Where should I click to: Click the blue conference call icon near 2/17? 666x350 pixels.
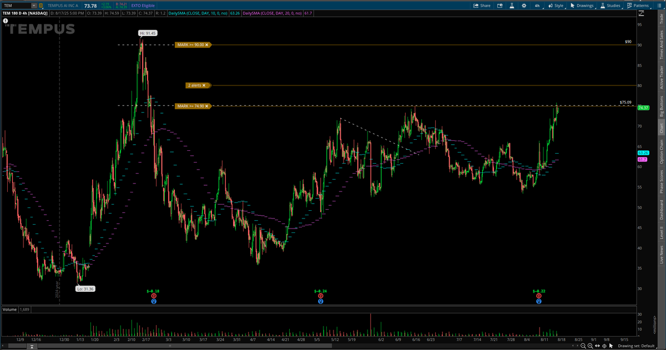[x=154, y=301]
